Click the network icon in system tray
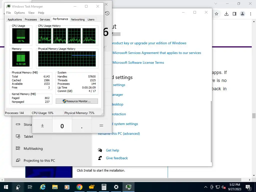 click(x=218, y=187)
